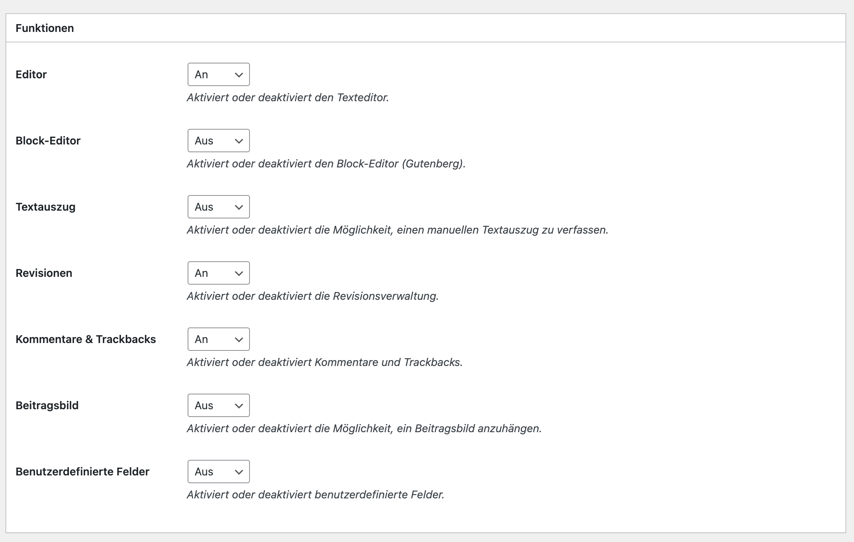Screen dimensions: 854x542
Task: Click the Kommentare & Trackbacks label
Action: click(x=86, y=339)
